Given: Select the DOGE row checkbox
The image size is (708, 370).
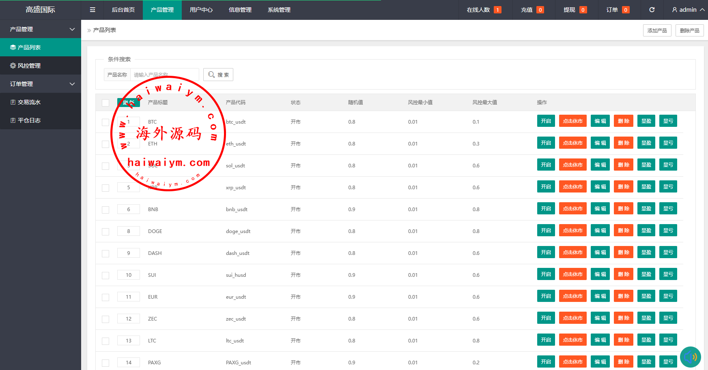Looking at the screenshot, I should click(x=105, y=231).
